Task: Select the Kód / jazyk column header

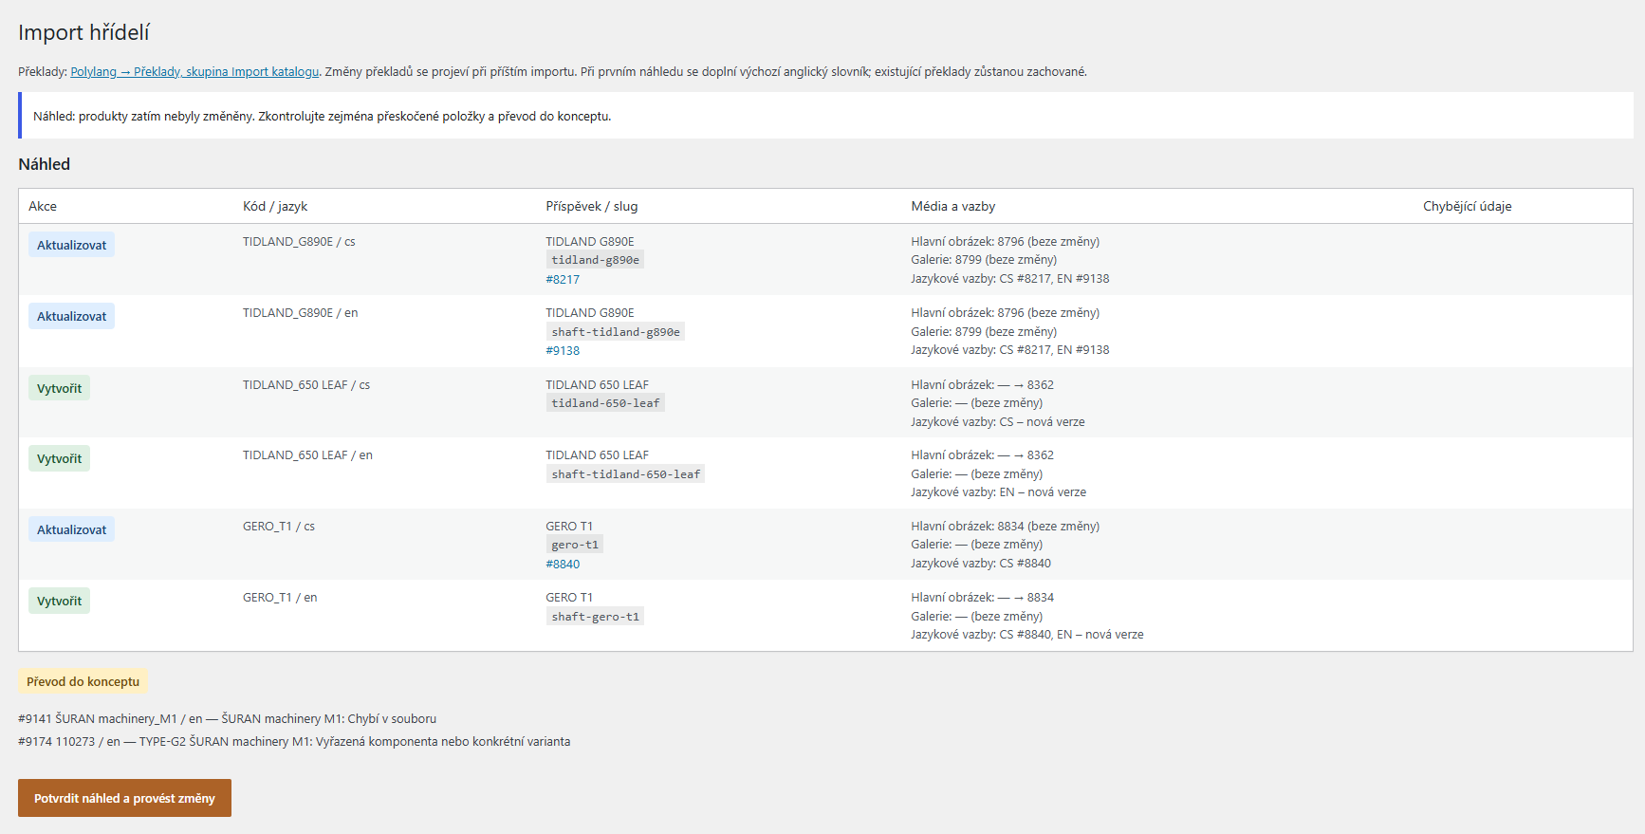Action: 275,206
